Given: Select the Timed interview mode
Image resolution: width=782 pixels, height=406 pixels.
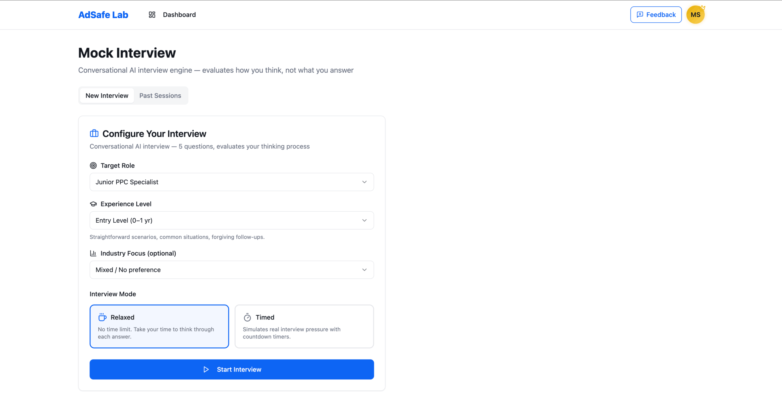Looking at the screenshot, I should [304, 326].
